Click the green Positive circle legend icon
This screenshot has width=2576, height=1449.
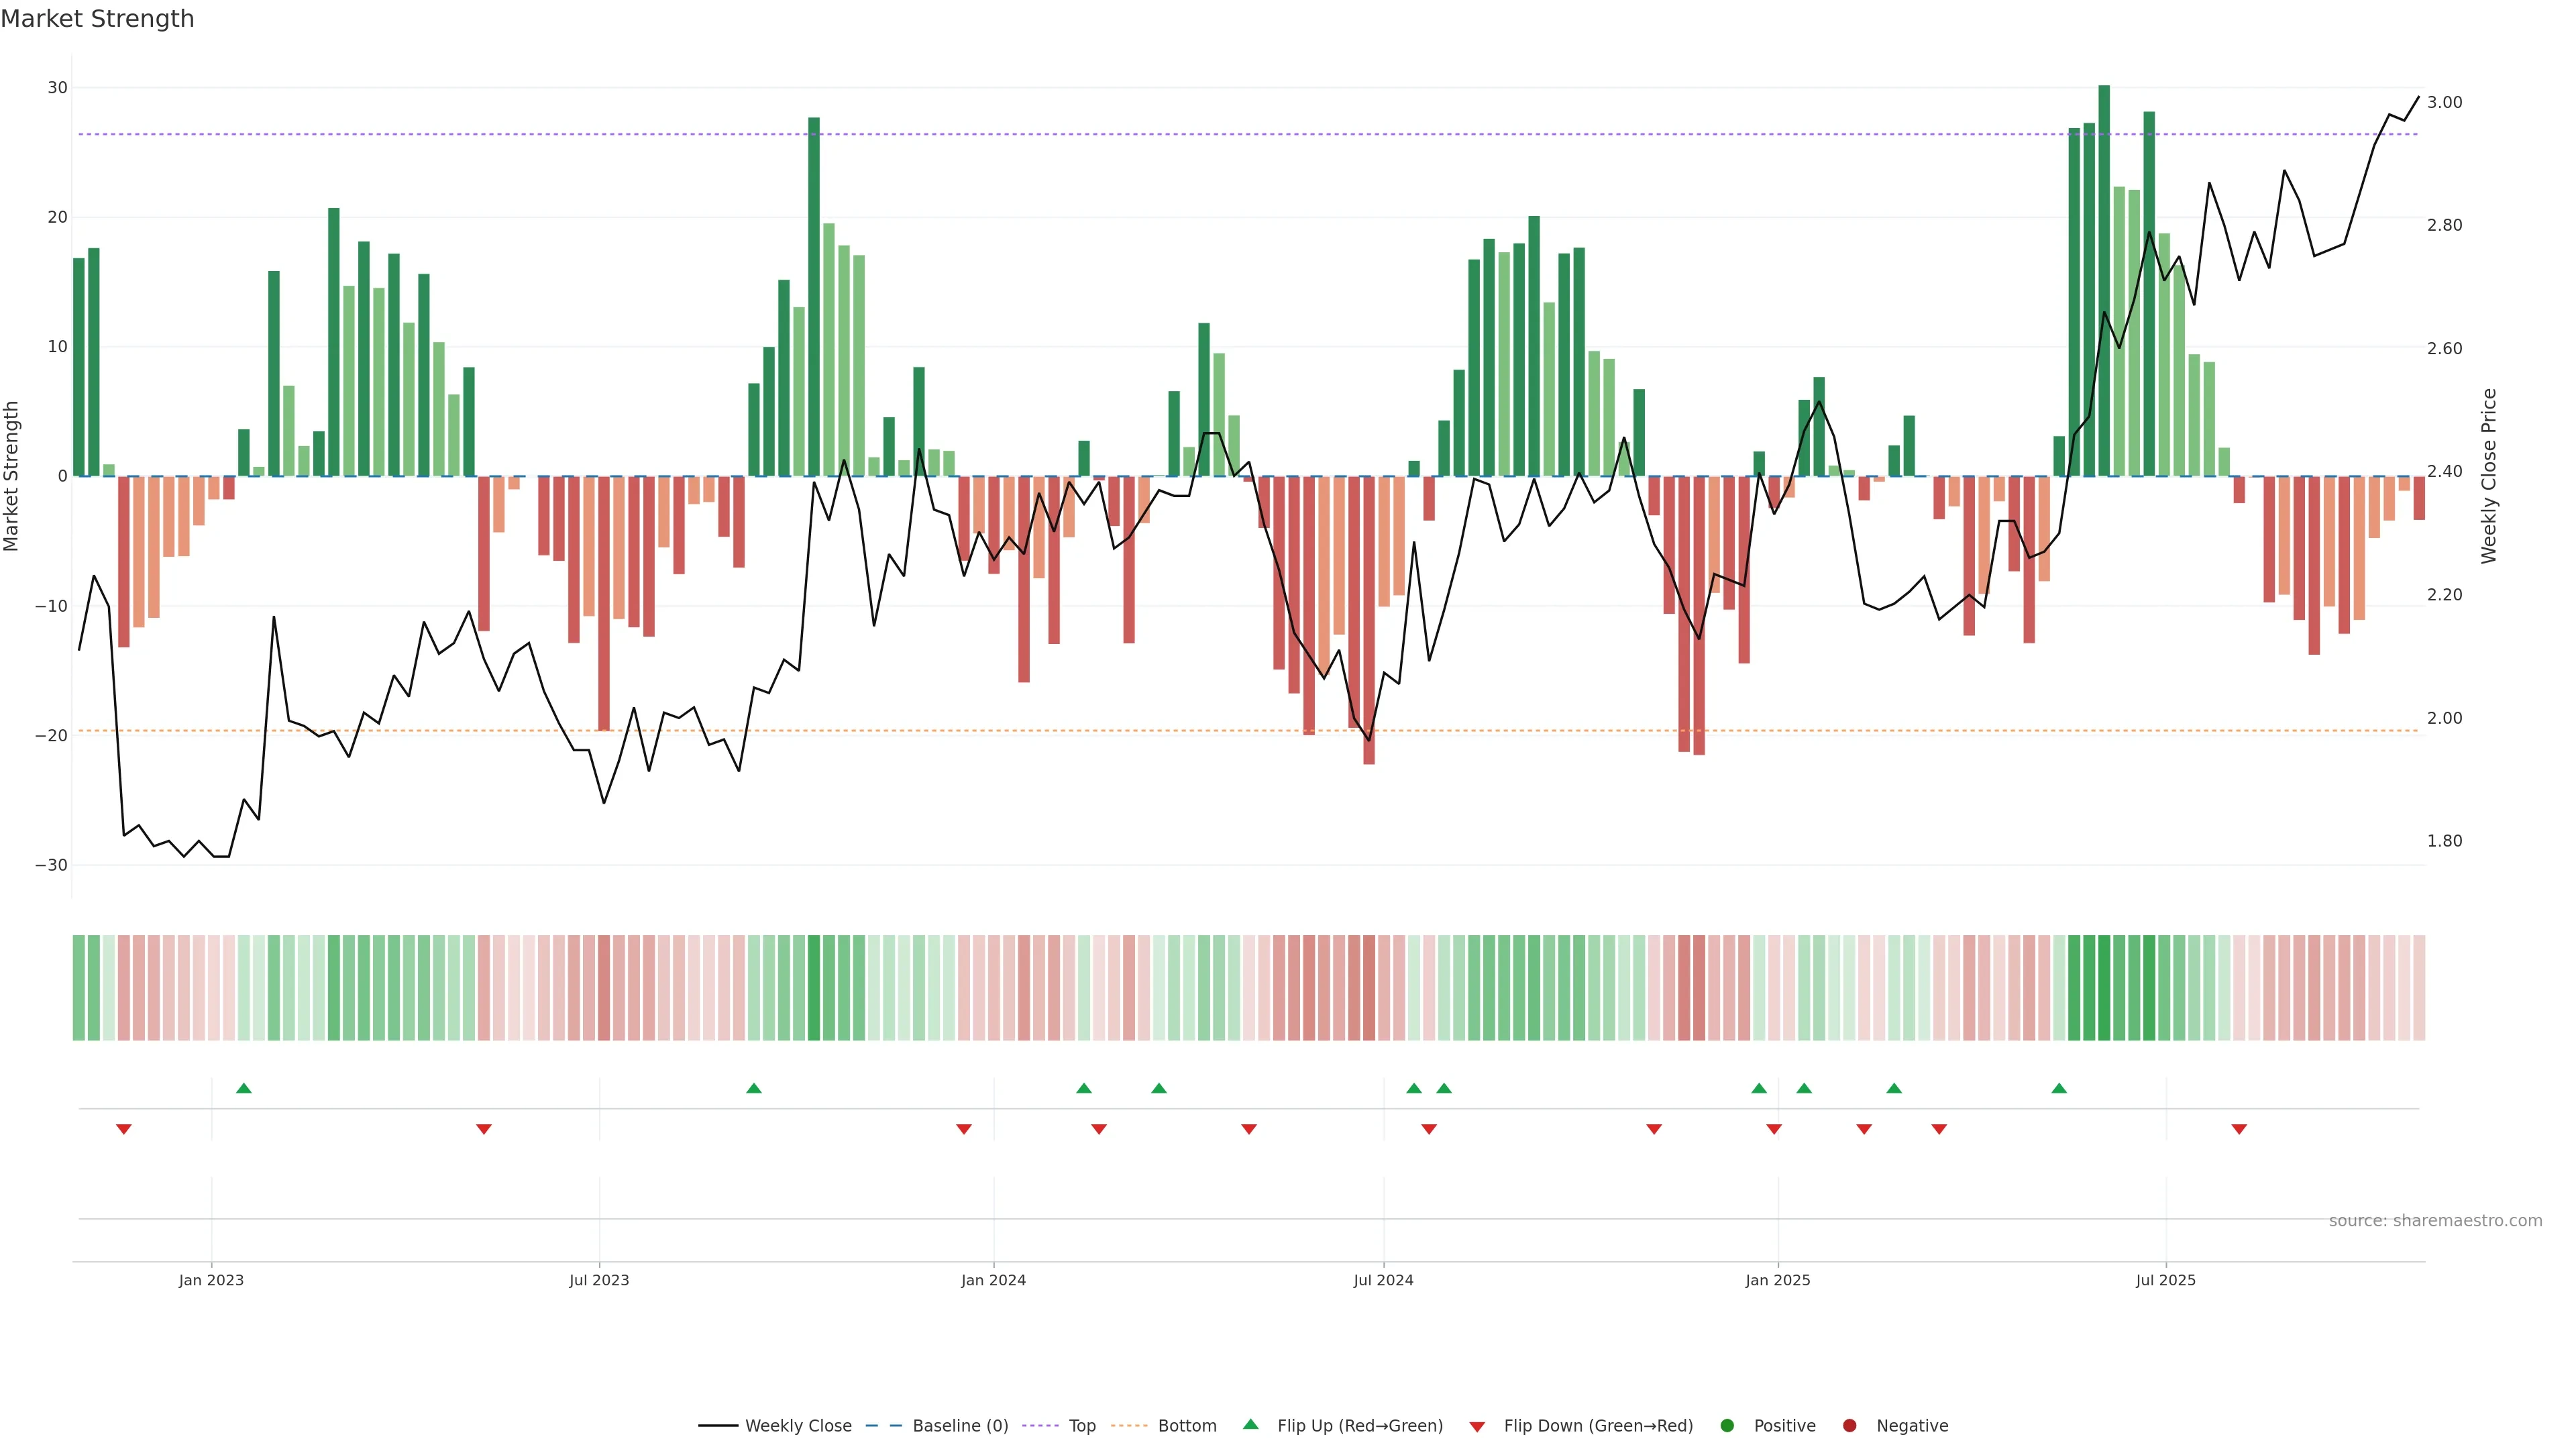(x=1727, y=1425)
